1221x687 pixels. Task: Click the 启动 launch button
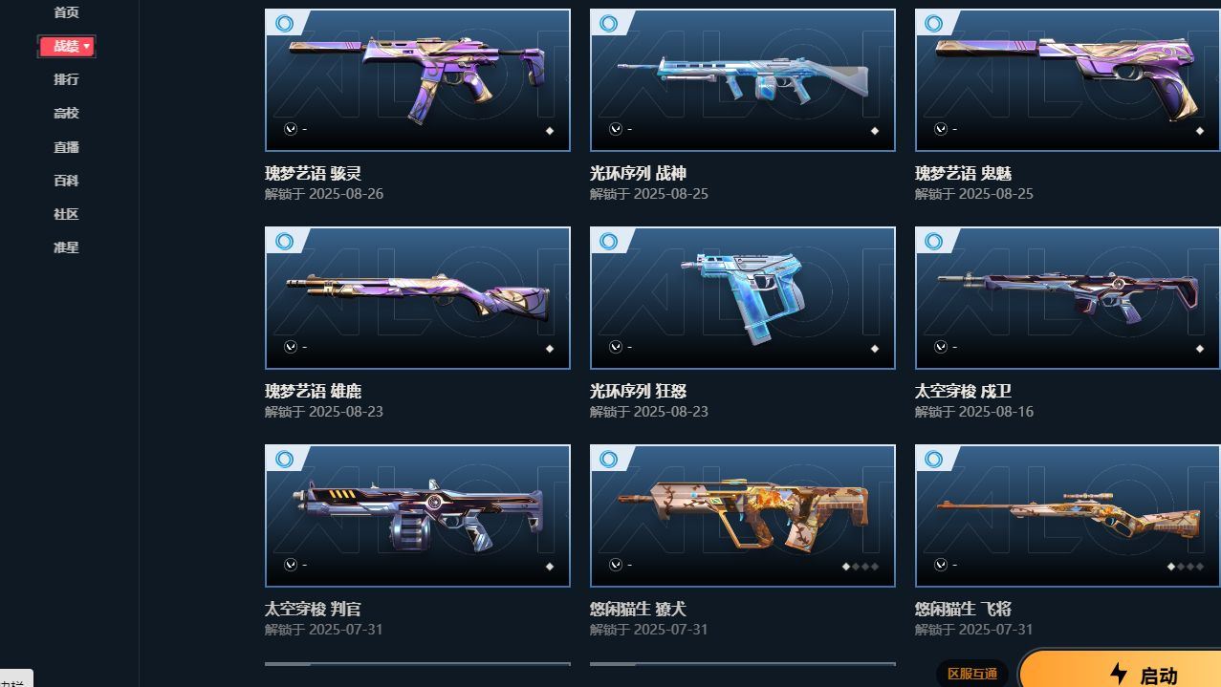click(x=1120, y=669)
